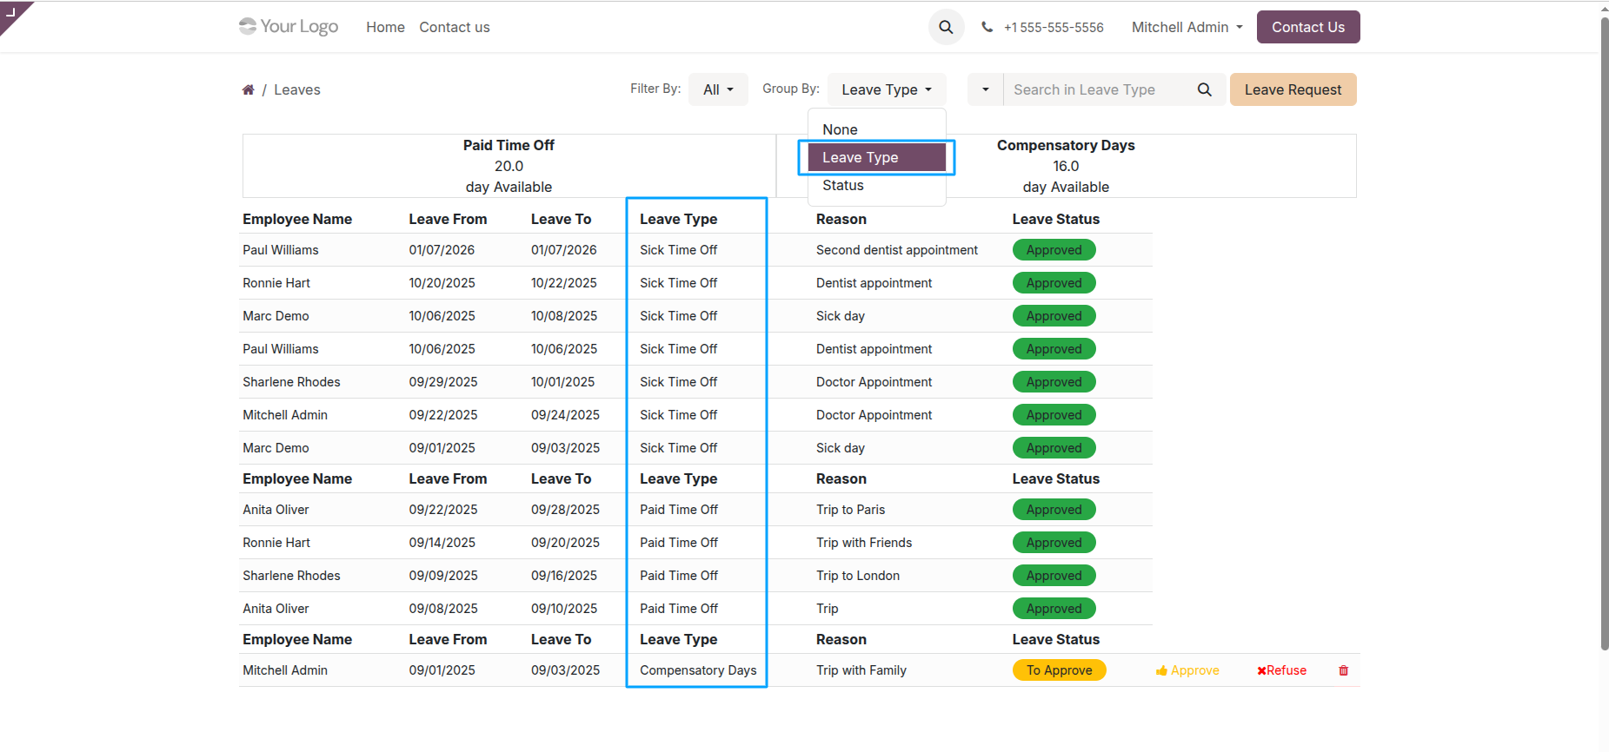
Task: Click Second dentist appointment reason
Action: coord(896,250)
